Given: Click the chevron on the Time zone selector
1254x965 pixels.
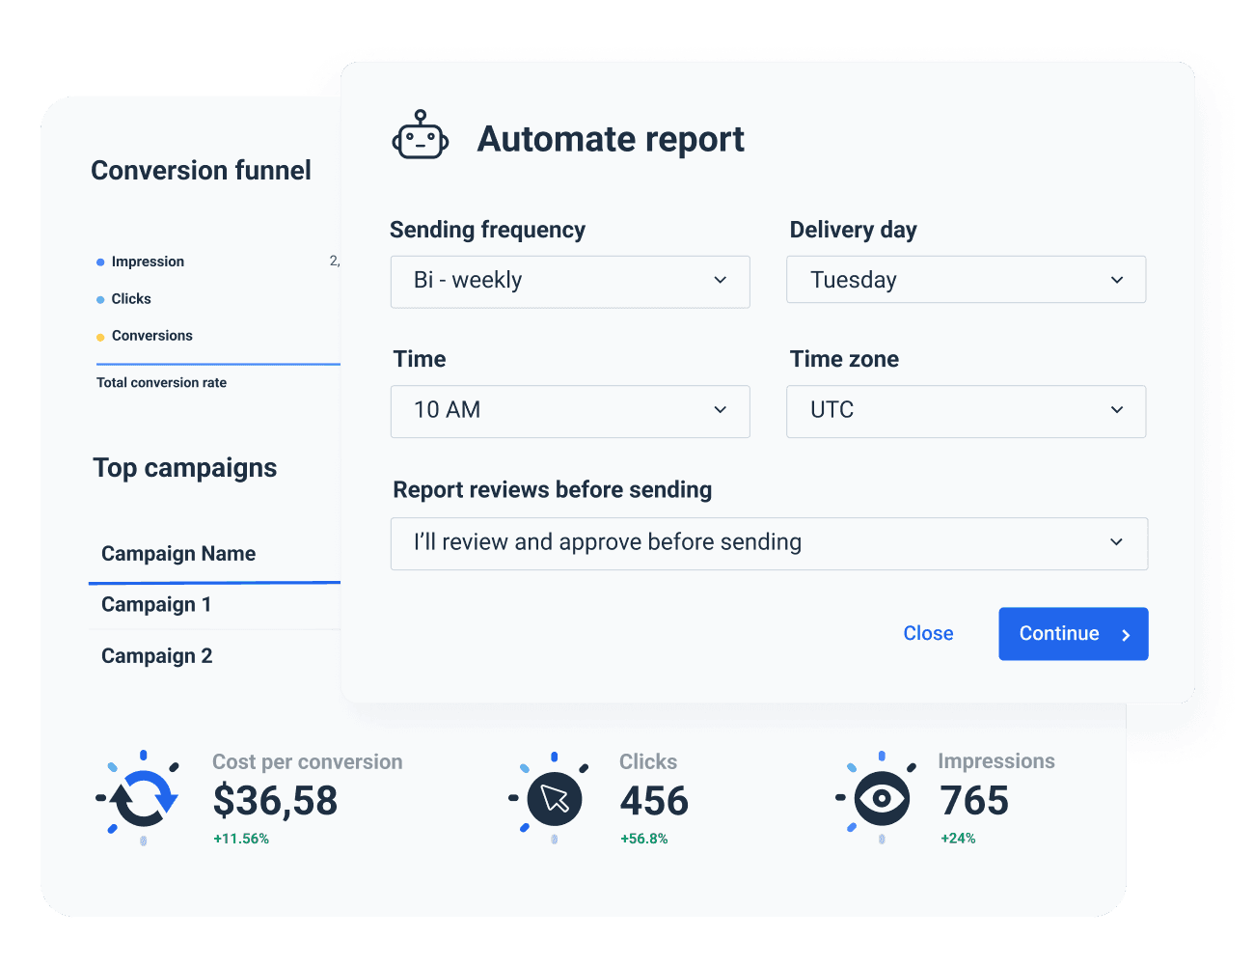Looking at the screenshot, I should coord(1116,411).
